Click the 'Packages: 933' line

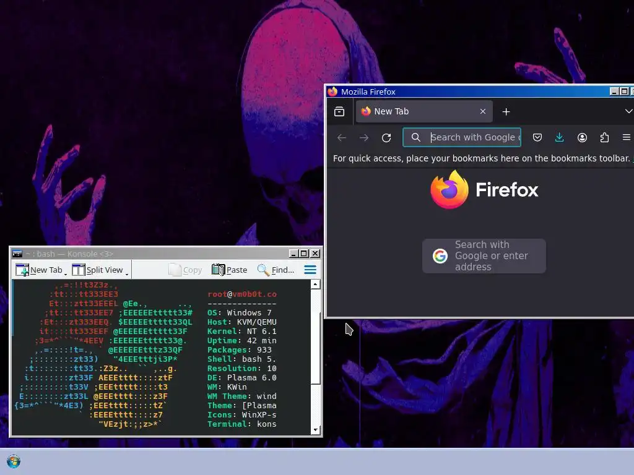(240, 350)
